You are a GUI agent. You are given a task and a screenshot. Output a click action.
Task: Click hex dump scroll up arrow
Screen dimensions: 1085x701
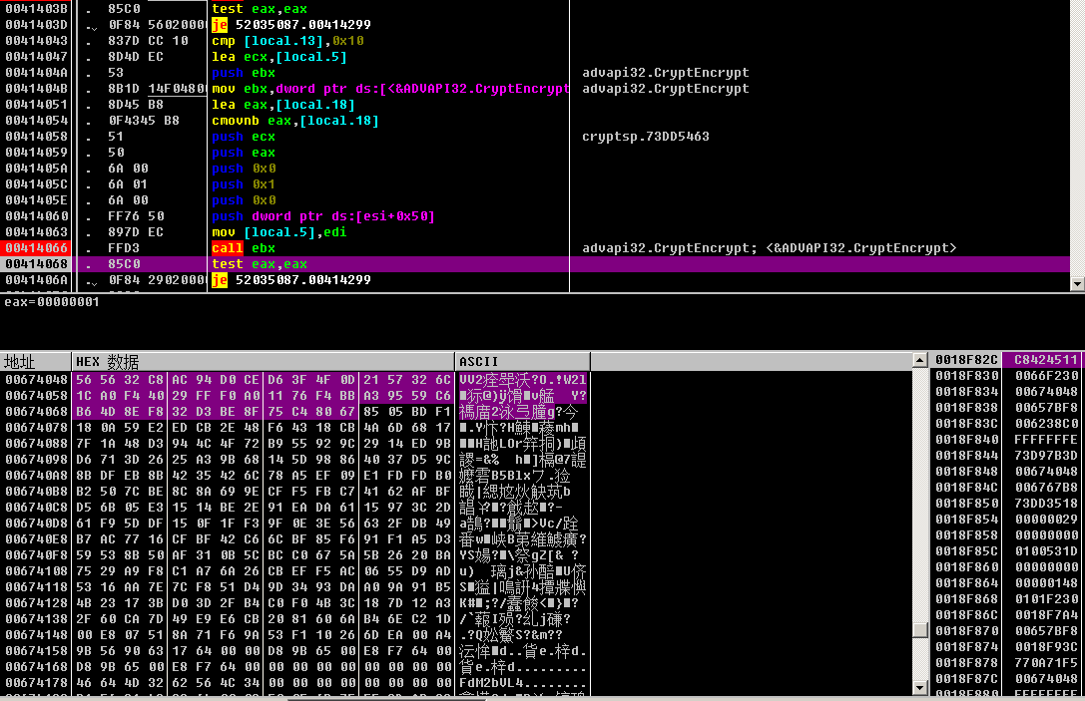[920, 360]
